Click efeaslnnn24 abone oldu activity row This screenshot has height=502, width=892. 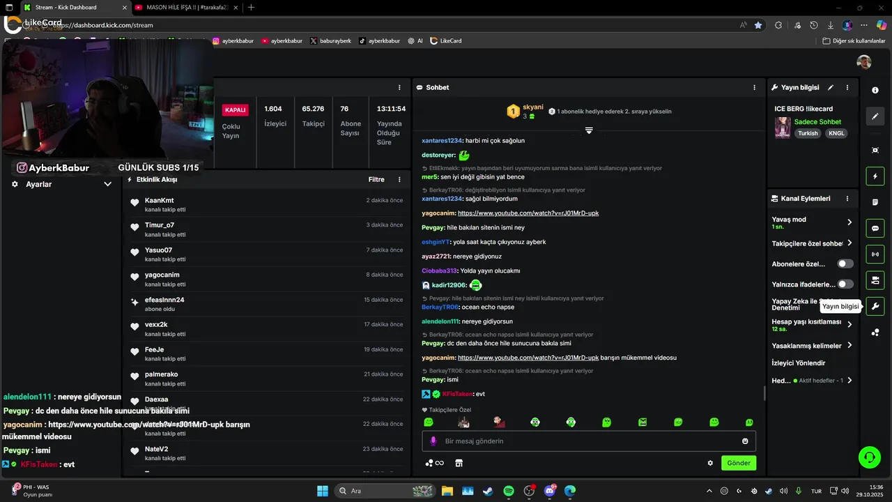coord(266,304)
